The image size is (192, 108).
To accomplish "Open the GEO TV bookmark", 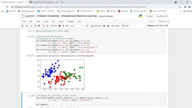I will [x=46, y=11].
